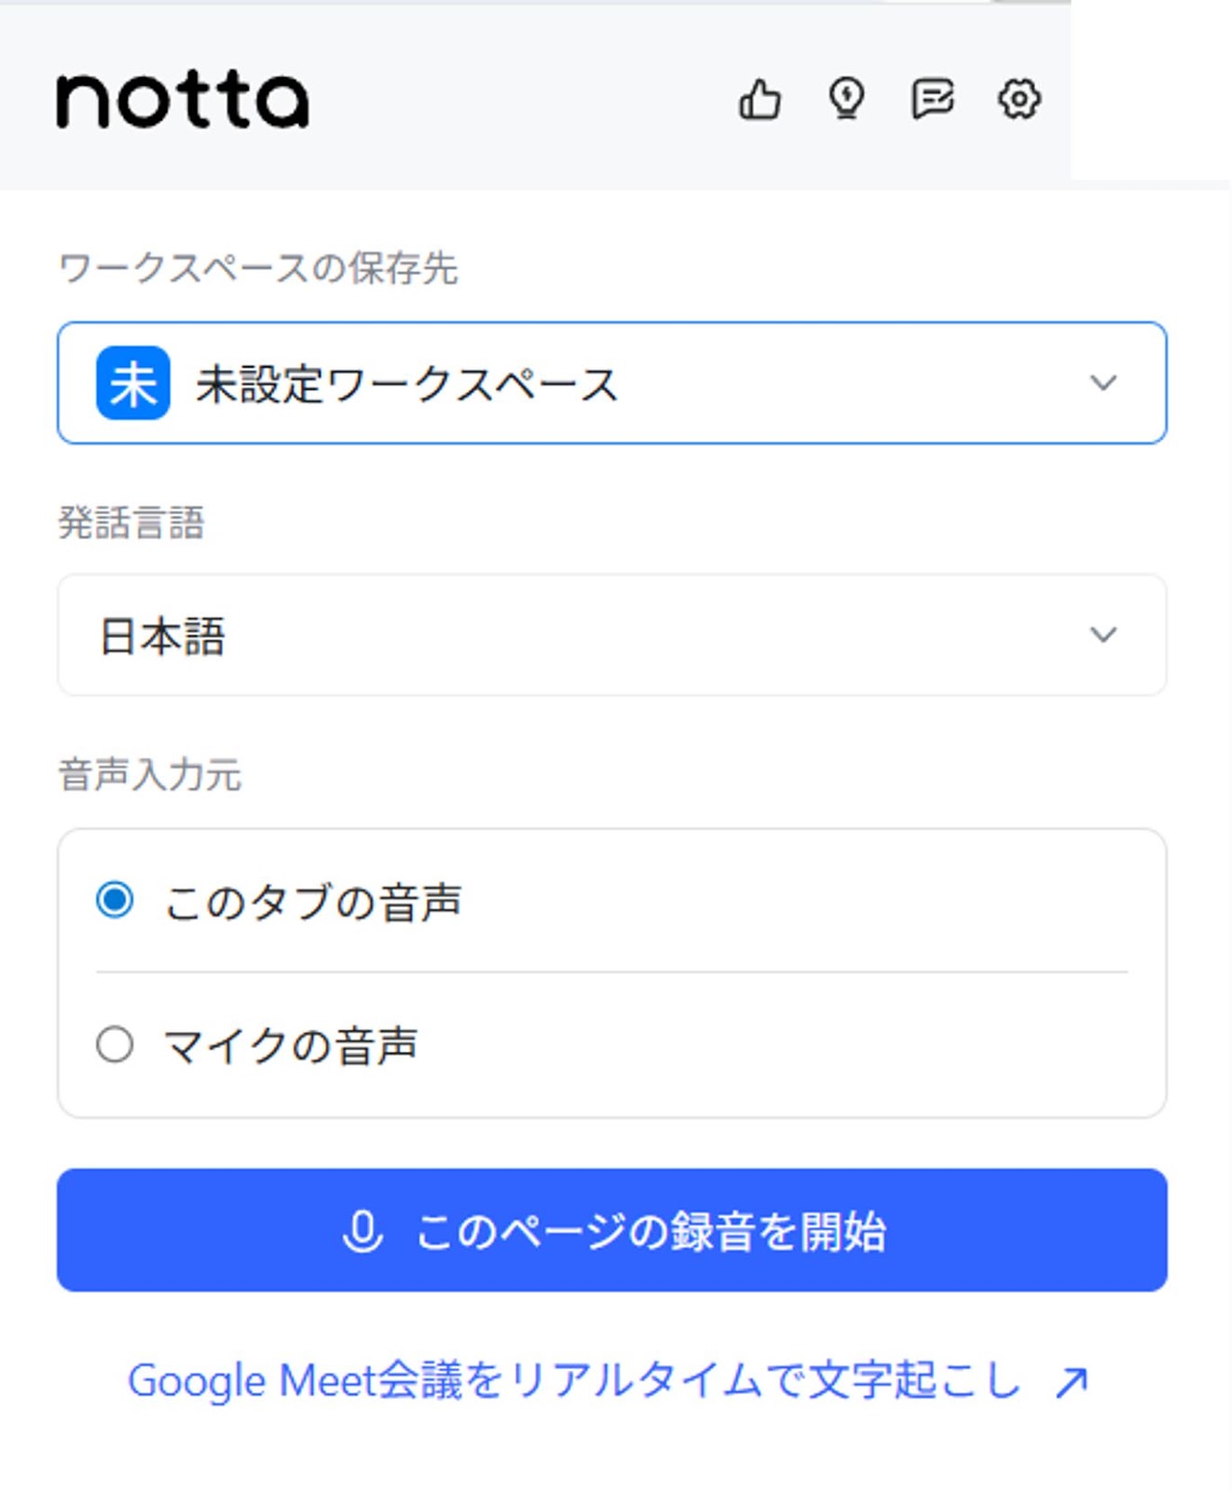Click the arrow icon beside the Google Meet link

click(x=1070, y=1381)
